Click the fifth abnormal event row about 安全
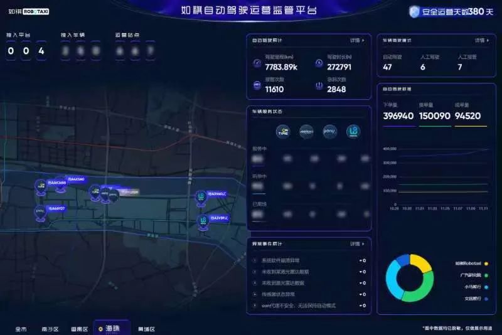This screenshot has height=335, width=502. (309, 306)
